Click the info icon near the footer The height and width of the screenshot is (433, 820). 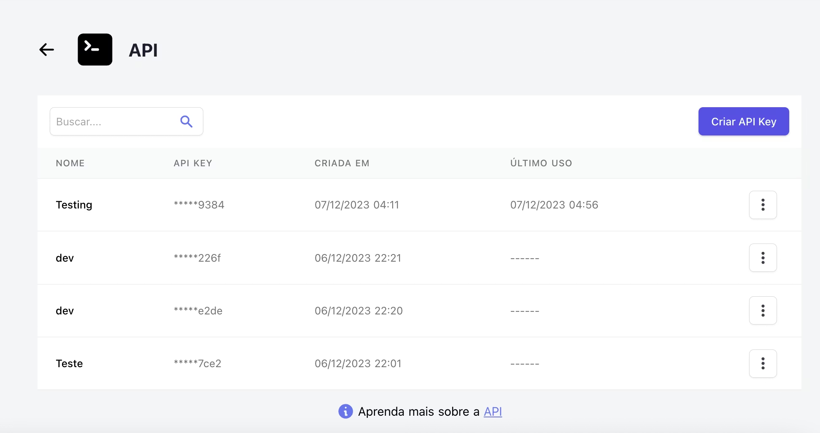[345, 411]
